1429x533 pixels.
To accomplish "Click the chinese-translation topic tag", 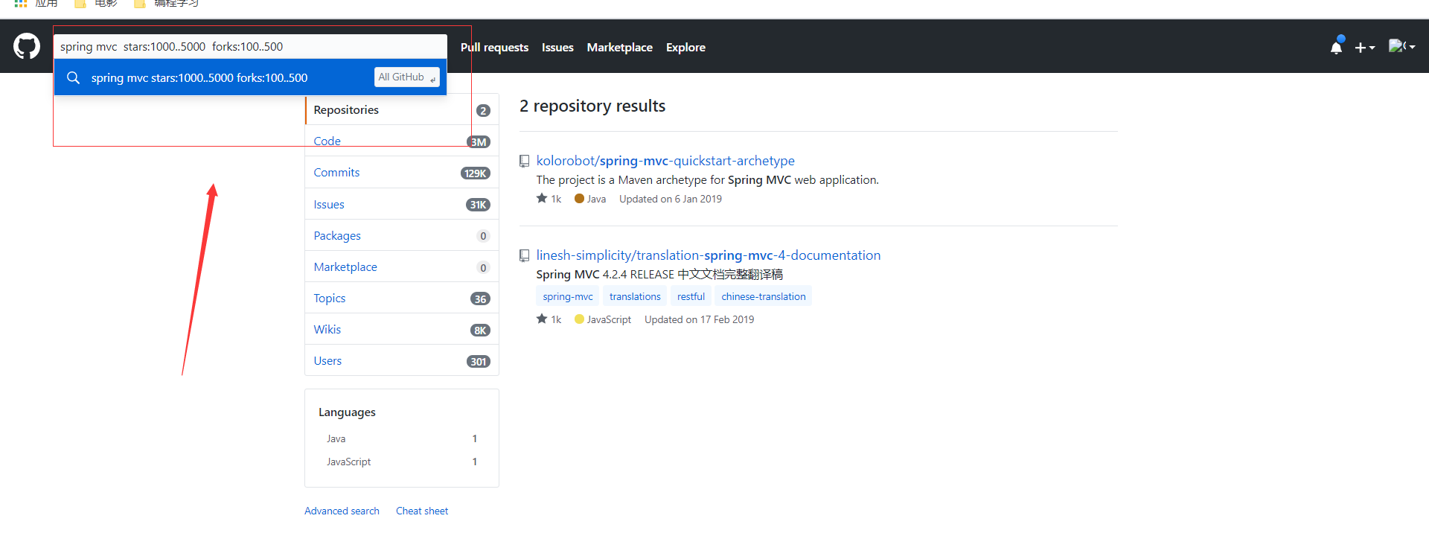I will coord(763,296).
